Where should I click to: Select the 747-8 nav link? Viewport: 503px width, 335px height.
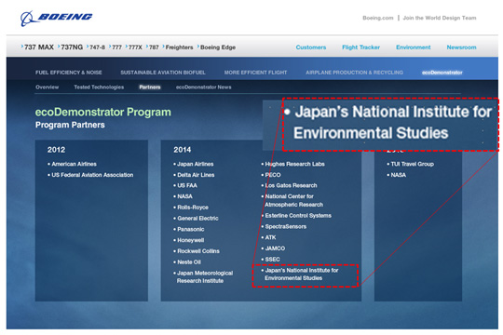97,47
